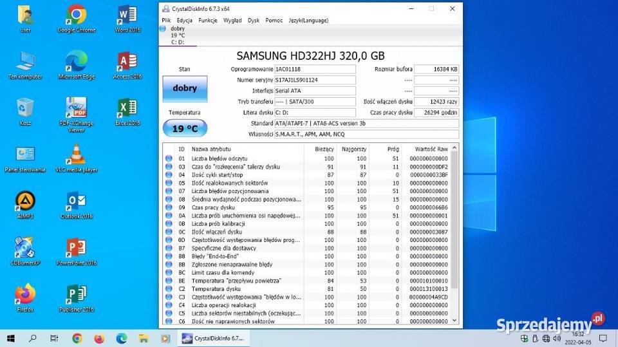Select row 01 Liczba błędów odczytu

[306, 158]
